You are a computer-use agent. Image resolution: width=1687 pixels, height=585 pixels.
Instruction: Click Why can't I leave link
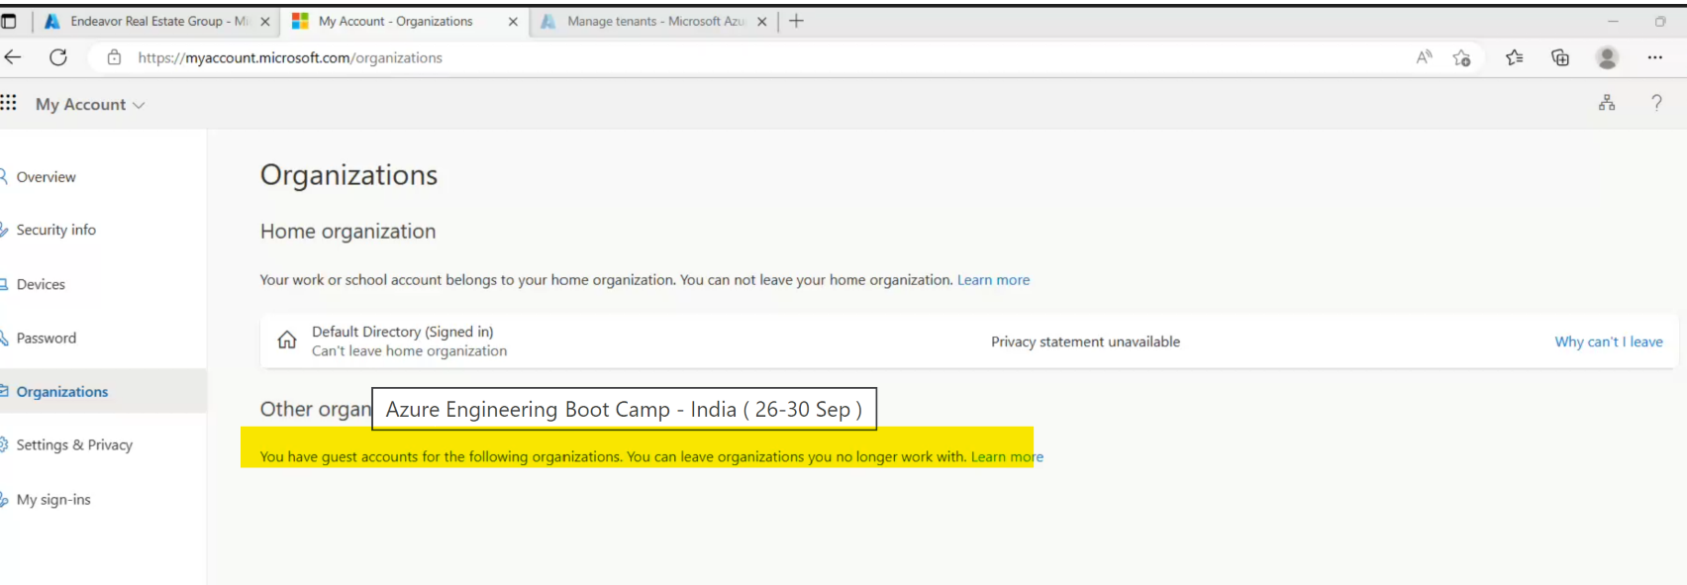click(x=1609, y=341)
